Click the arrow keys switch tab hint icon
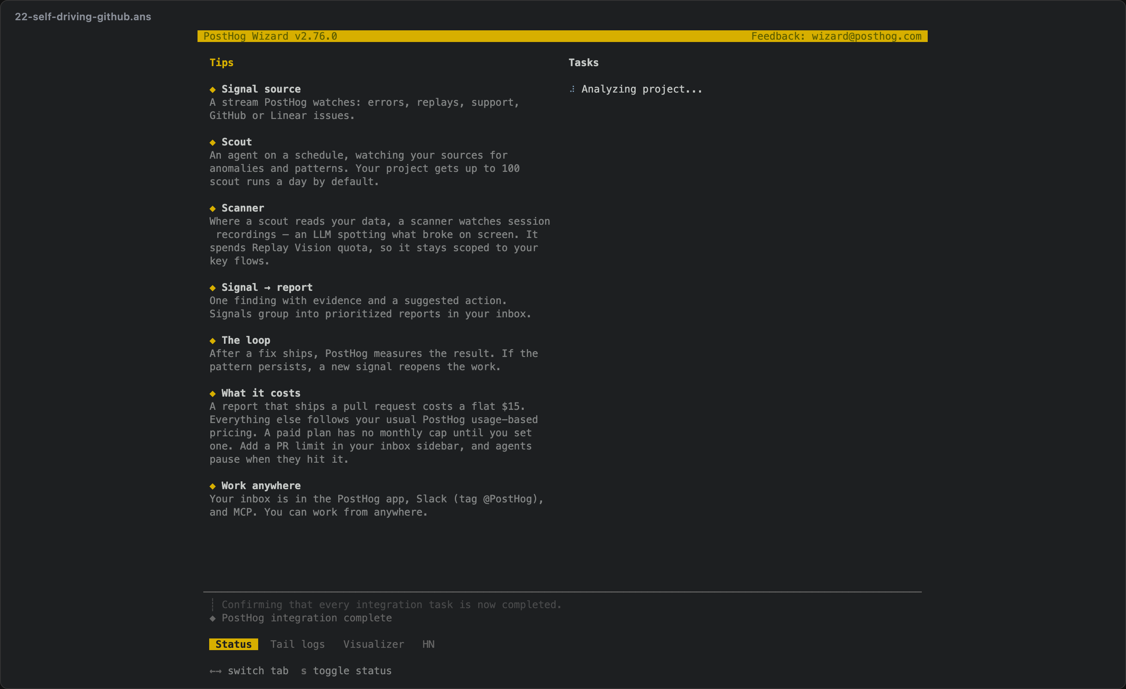 click(x=215, y=671)
